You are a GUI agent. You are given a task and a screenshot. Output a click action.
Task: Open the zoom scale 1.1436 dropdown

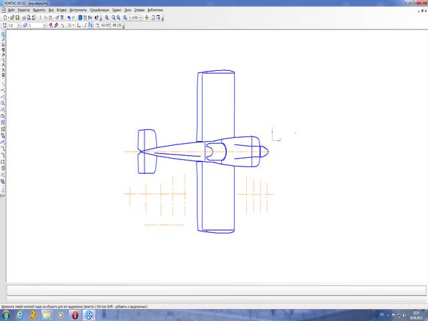click(x=140, y=17)
